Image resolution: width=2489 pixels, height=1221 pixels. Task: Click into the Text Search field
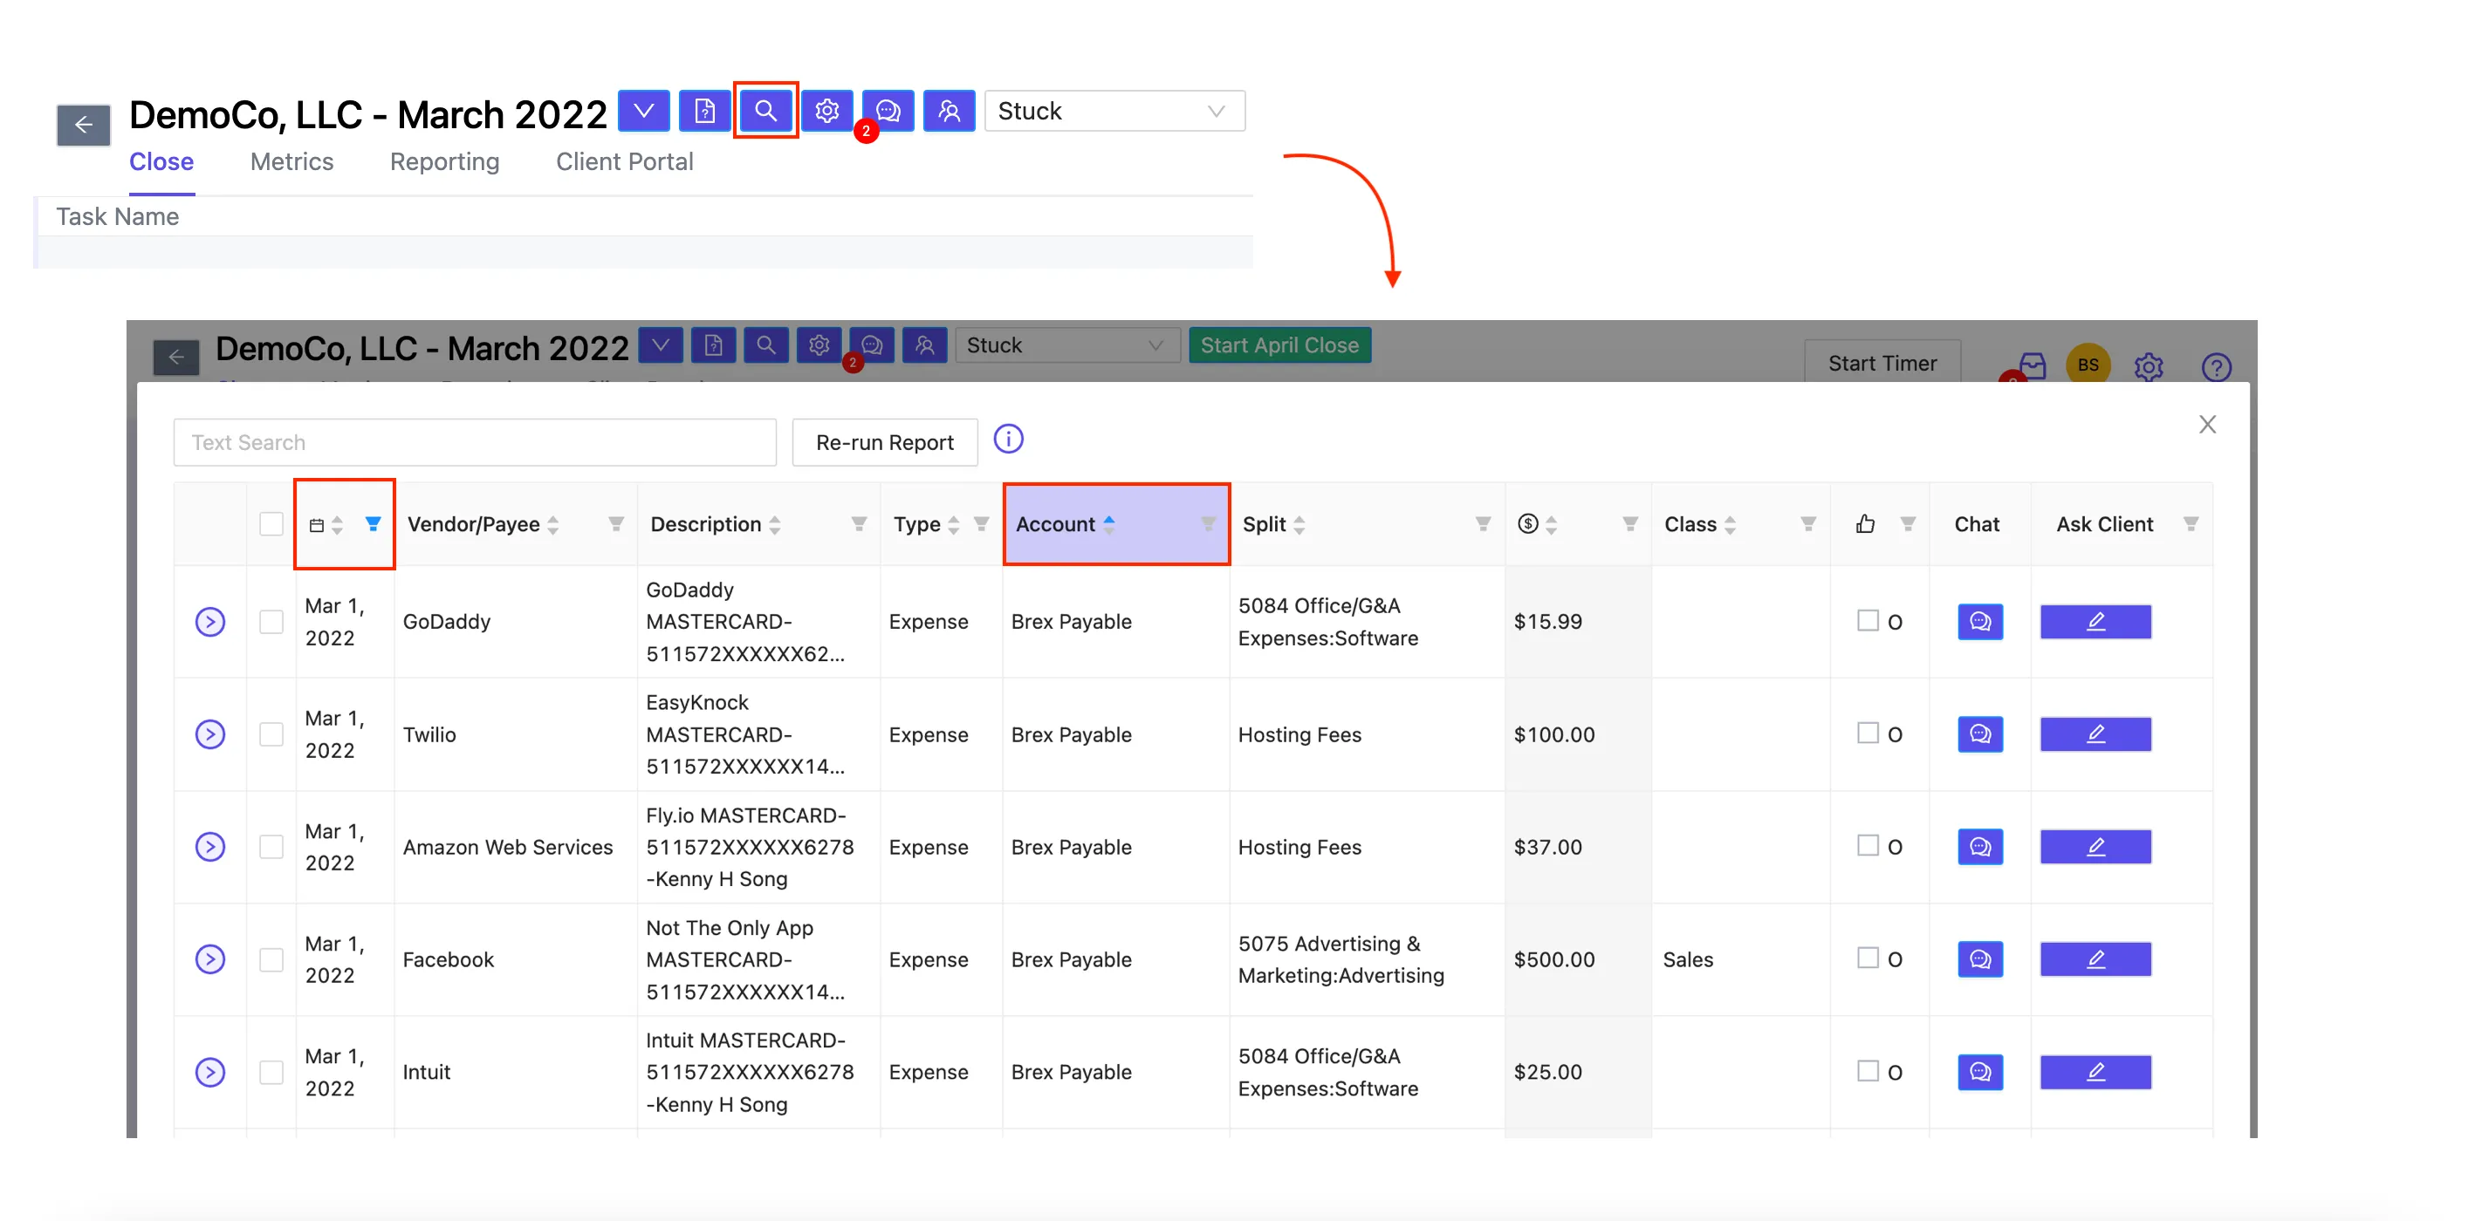click(475, 443)
